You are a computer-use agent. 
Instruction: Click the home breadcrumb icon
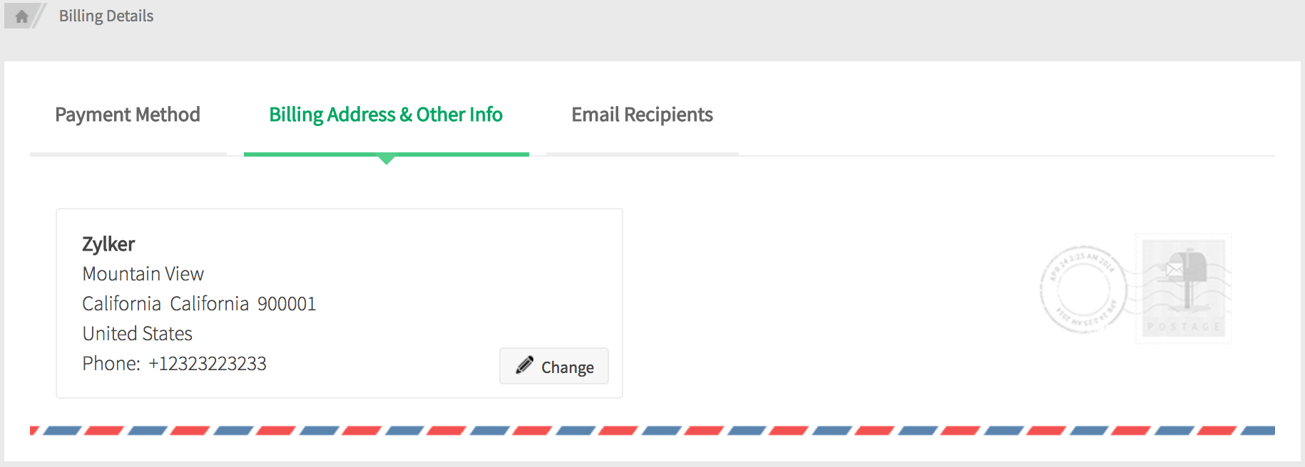(x=21, y=16)
